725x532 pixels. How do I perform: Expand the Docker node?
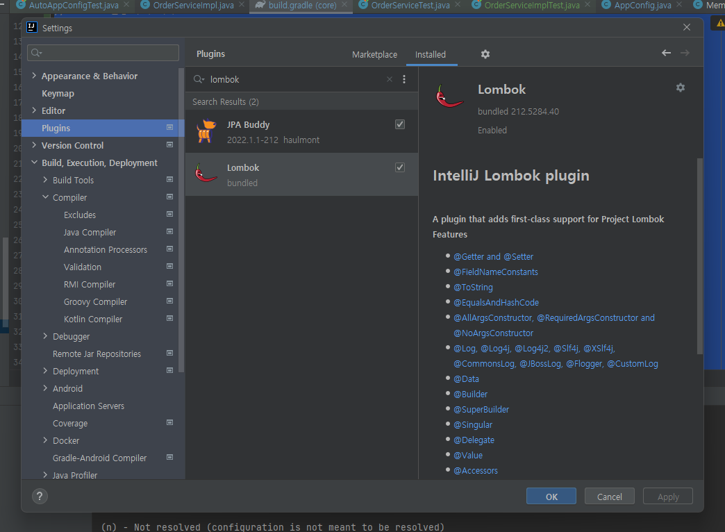[45, 440]
